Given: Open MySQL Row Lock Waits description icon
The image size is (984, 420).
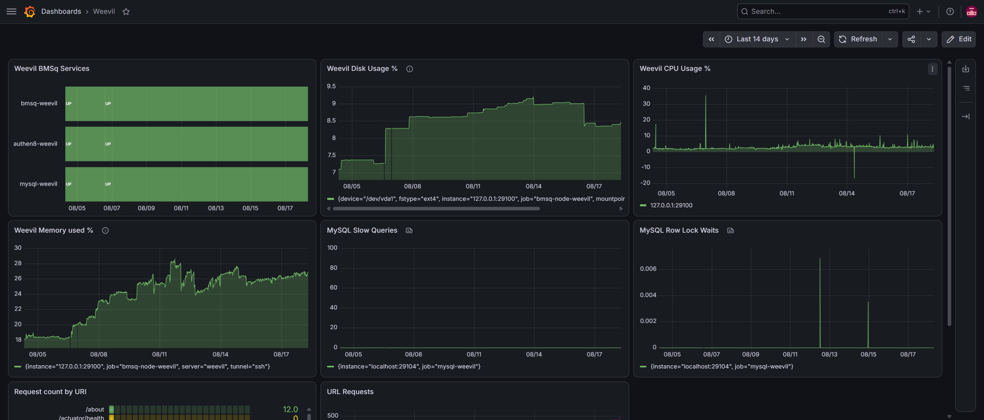Looking at the screenshot, I should click(x=730, y=230).
